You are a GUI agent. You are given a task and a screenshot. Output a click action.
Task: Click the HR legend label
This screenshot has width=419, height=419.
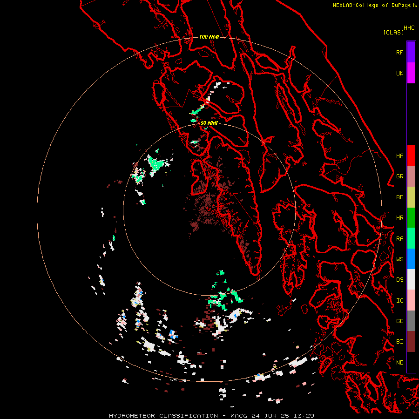[x=399, y=218]
